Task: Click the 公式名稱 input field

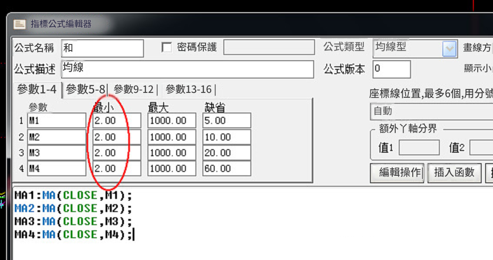Action: pos(103,48)
